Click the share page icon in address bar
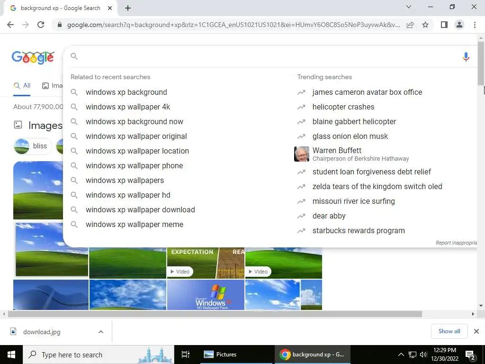Image resolution: width=485 pixels, height=364 pixels. 410,25
